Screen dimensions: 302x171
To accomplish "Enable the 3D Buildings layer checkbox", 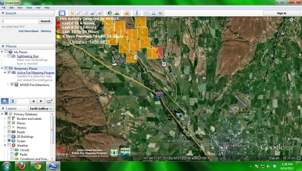I will point(9,136).
